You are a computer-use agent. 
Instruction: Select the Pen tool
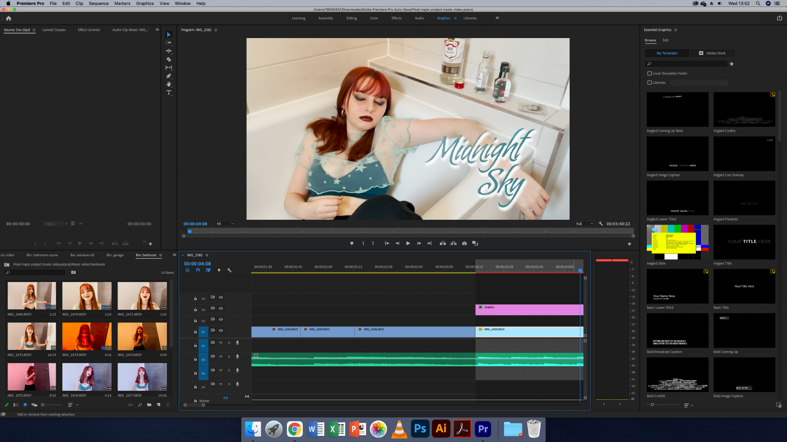[168, 76]
